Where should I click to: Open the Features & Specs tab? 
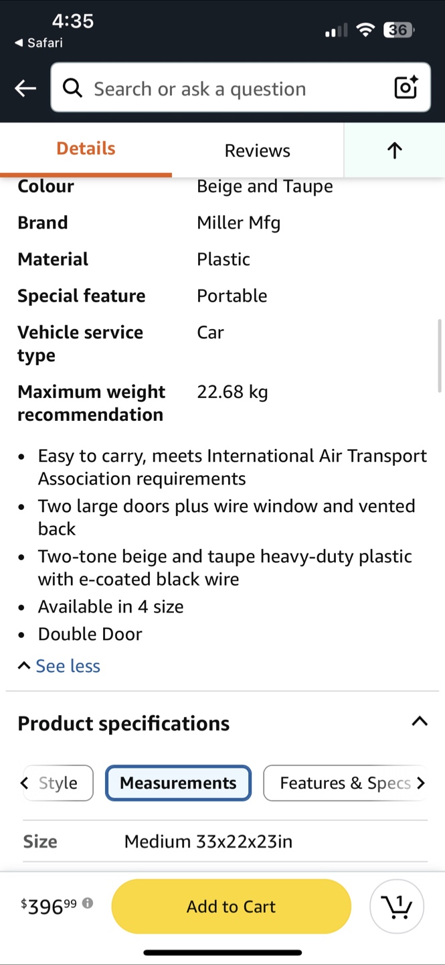345,783
